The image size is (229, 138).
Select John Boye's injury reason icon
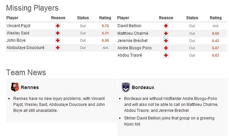pyautogui.click(x=58, y=40)
